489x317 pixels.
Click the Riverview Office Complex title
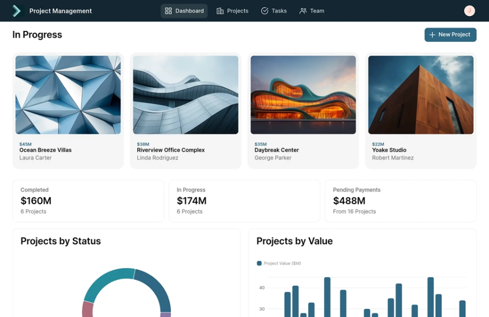(171, 150)
